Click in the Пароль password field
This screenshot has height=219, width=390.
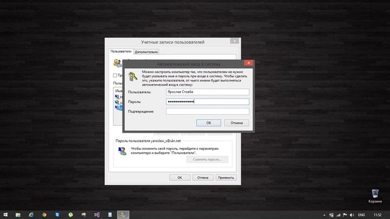click(207, 102)
